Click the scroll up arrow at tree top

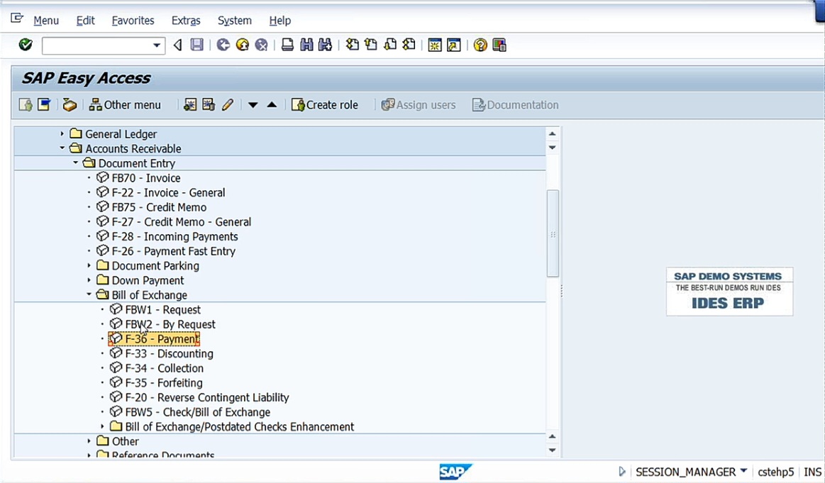(553, 133)
